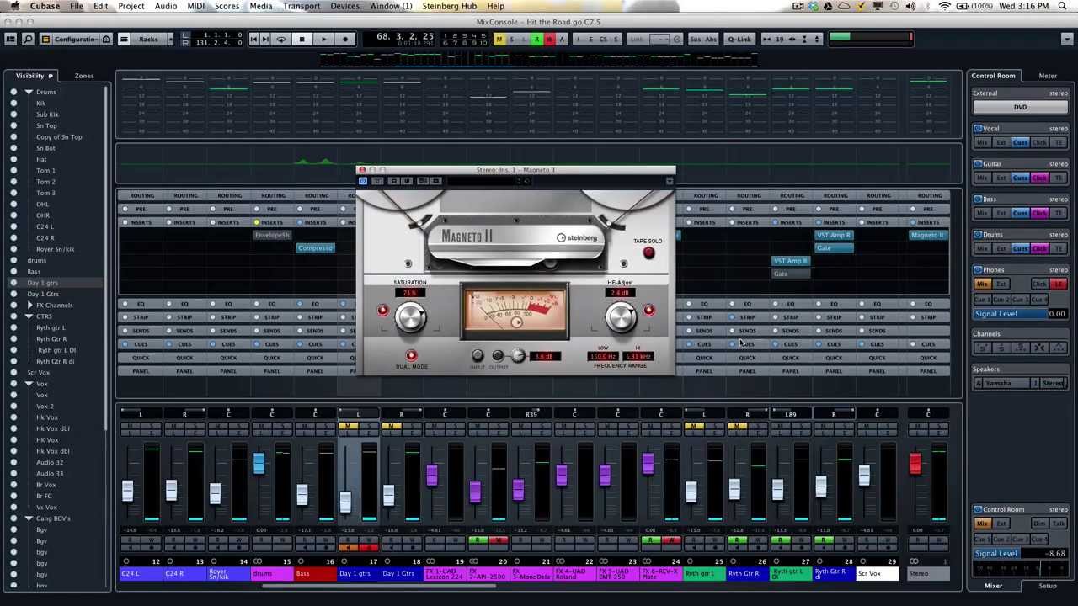The height and width of the screenshot is (606, 1078).
Task: Toggle visibility dot for Sn Top channel
Action: (x=13, y=125)
